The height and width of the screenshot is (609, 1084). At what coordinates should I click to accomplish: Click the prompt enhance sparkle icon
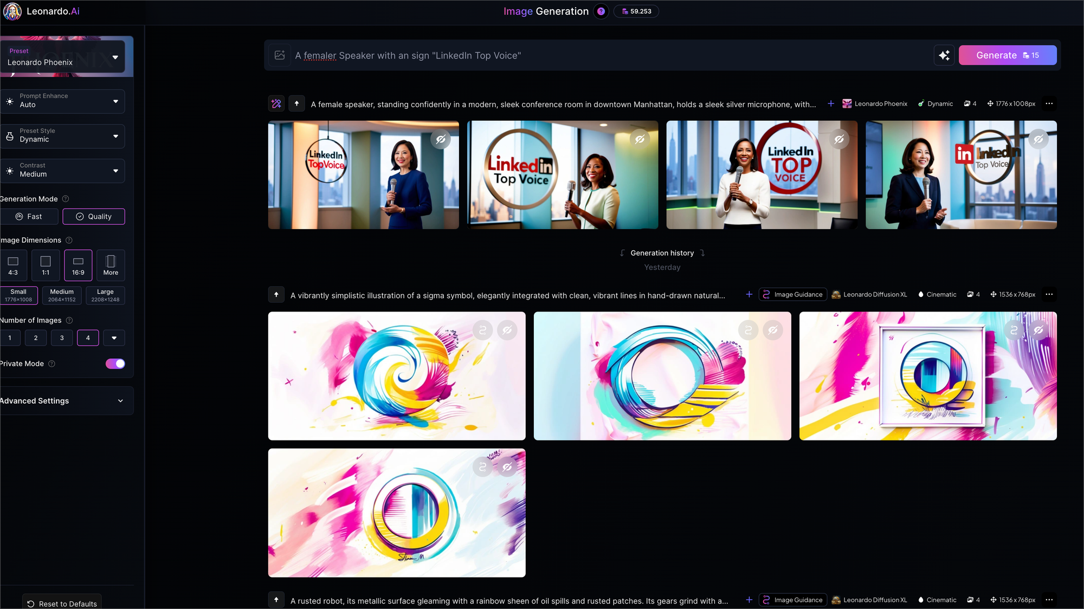click(944, 55)
